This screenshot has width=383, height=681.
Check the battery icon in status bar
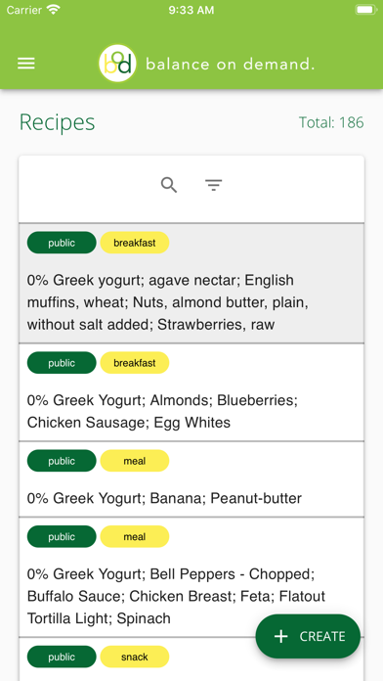[366, 10]
